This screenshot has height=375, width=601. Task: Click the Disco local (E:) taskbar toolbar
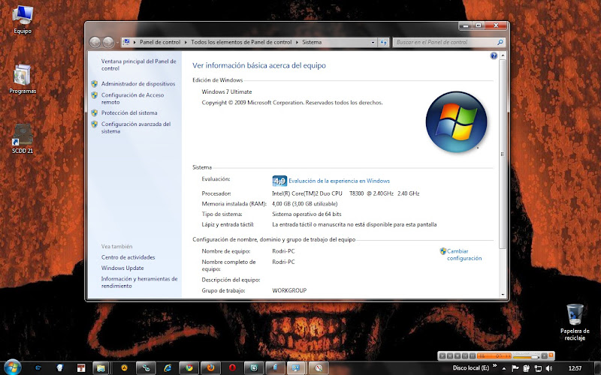click(471, 368)
